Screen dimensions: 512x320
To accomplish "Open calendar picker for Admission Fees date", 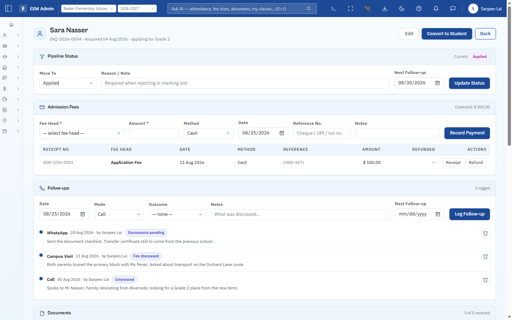I will [282, 133].
